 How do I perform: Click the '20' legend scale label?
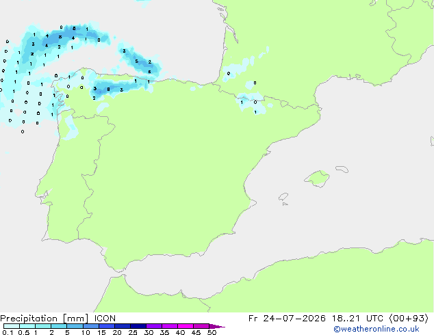[117, 332]
